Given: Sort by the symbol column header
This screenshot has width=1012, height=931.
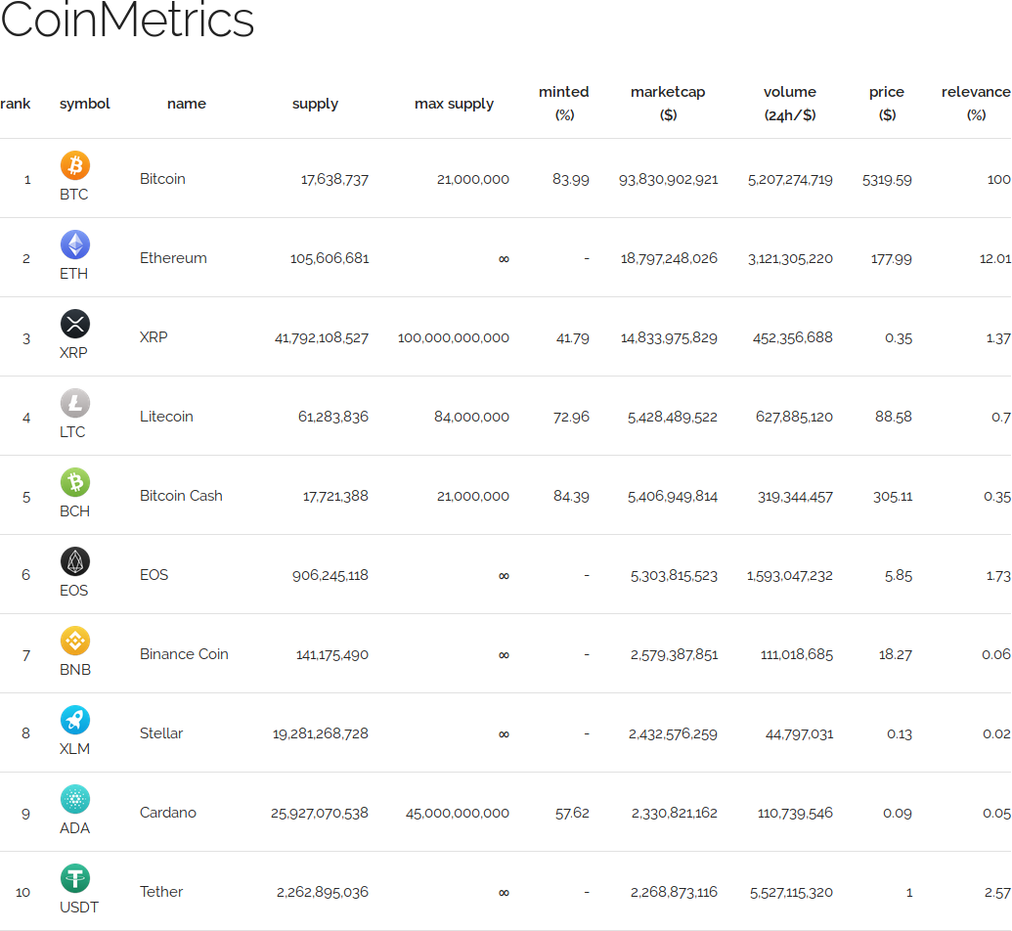Looking at the screenshot, I should (x=84, y=104).
